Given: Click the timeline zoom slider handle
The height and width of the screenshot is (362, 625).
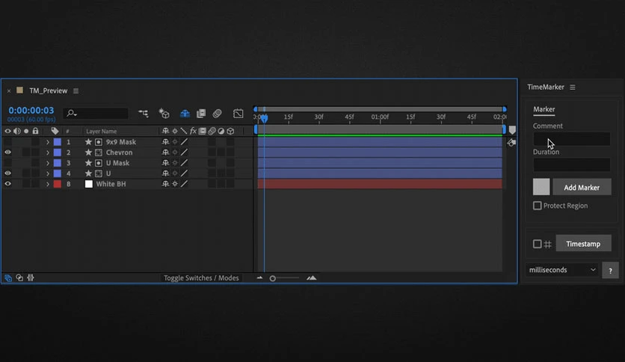Looking at the screenshot, I should (x=273, y=278).
